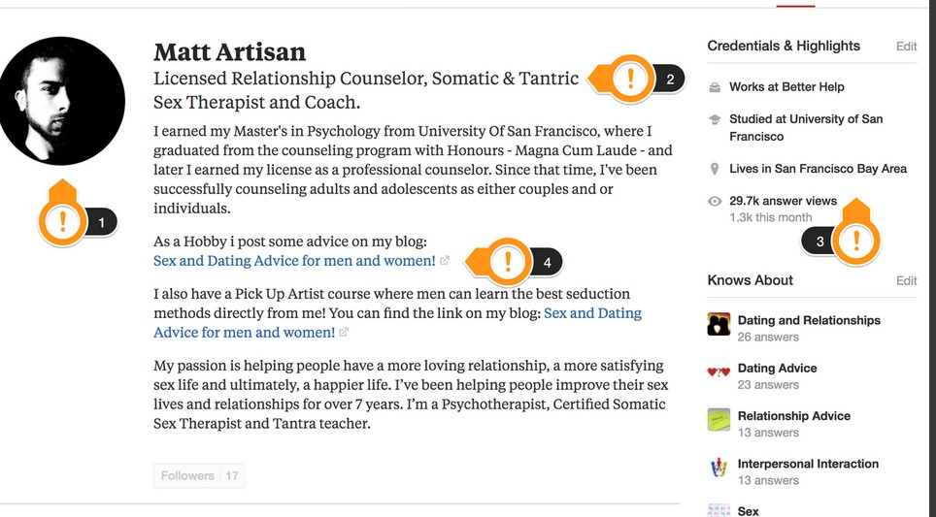The width and height of the screenshot is (936, 517).
Task: Click the graduation cap icon for University
Action: pos(715,119)
